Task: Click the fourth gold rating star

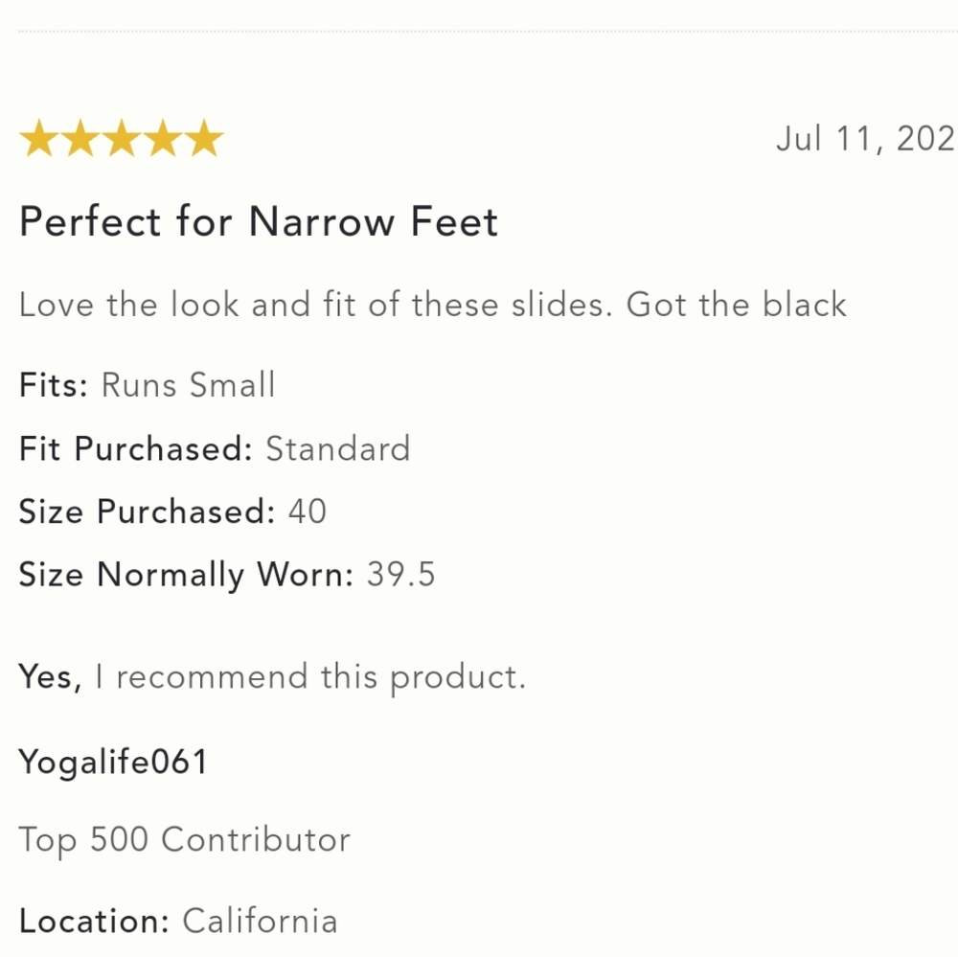Action: coord(163,139)
